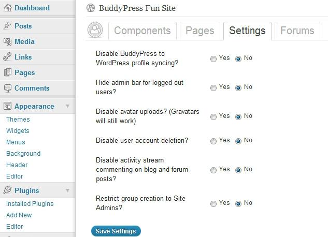Open Menus under Appearance
Viewport: 328px width, 237px height.
16,142
